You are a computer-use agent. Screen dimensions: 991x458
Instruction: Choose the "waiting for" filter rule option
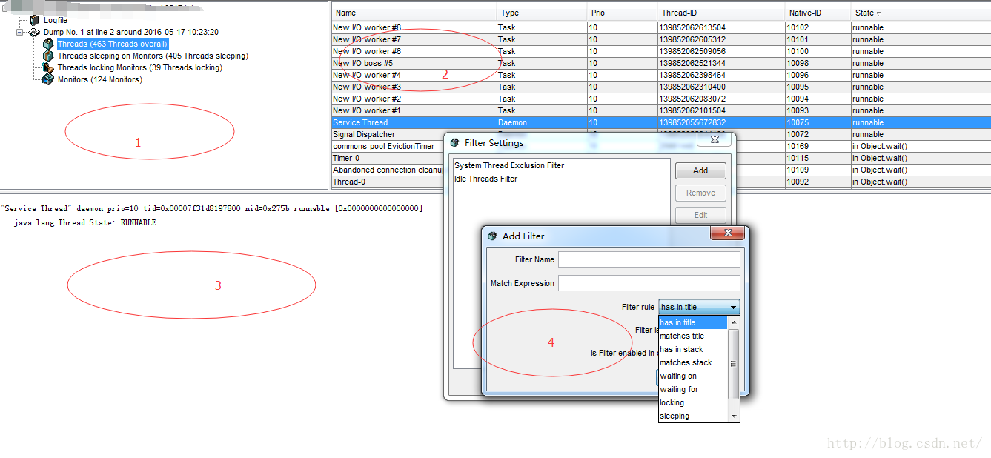point(678,389)
